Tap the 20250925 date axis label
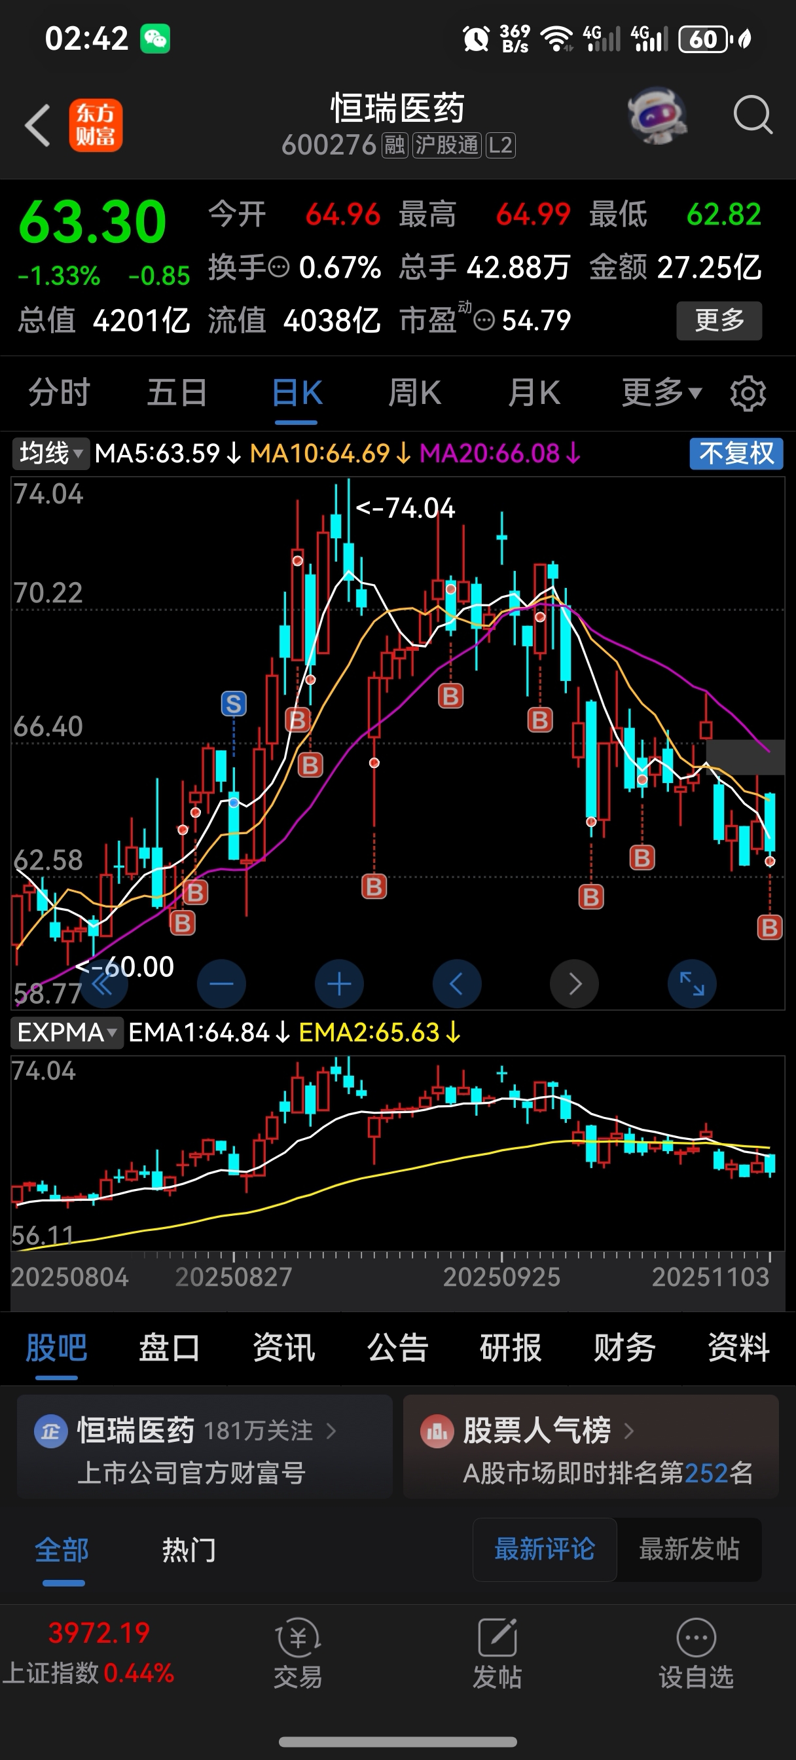This screenshot has width=796, height=1760. coord(501,1276)
